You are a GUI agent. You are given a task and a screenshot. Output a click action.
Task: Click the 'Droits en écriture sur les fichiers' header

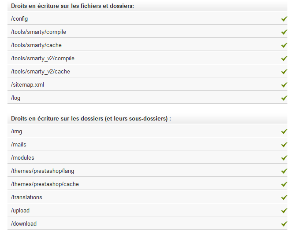tap(72, 6)
